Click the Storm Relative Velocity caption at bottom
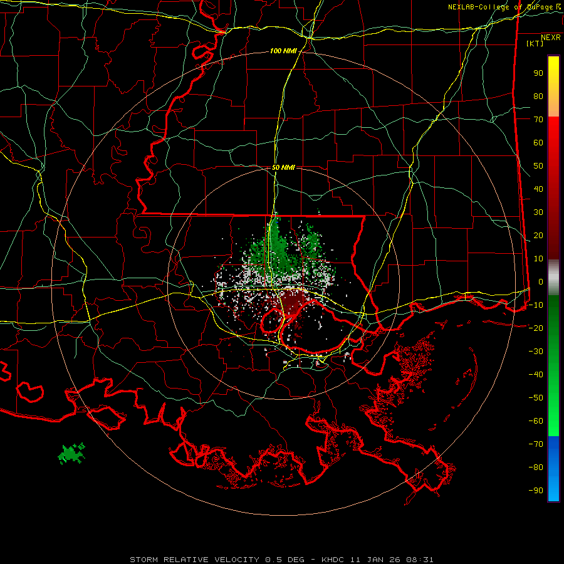Screen dimensions: 564x564 tap(281, 560)
